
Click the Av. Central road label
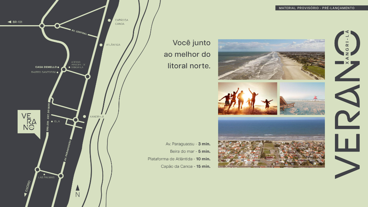79,32
